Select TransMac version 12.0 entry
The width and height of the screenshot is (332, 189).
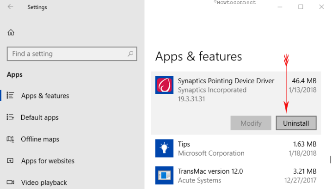click(x=236, y=176)
